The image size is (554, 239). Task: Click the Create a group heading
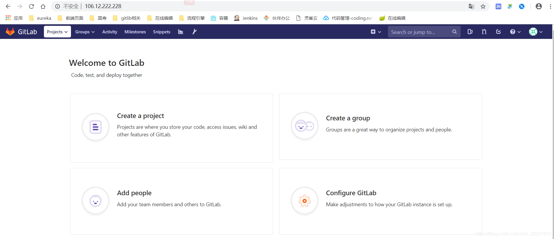pos(348,118)
